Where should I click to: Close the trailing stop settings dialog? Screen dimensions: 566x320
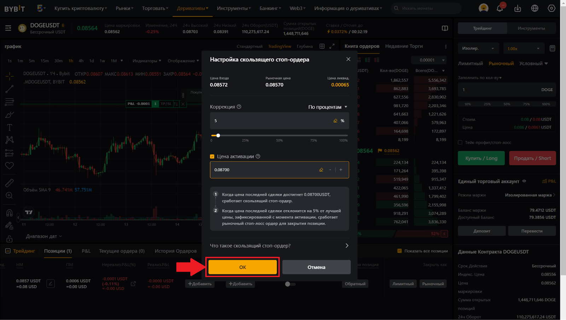tap(348, 59)
